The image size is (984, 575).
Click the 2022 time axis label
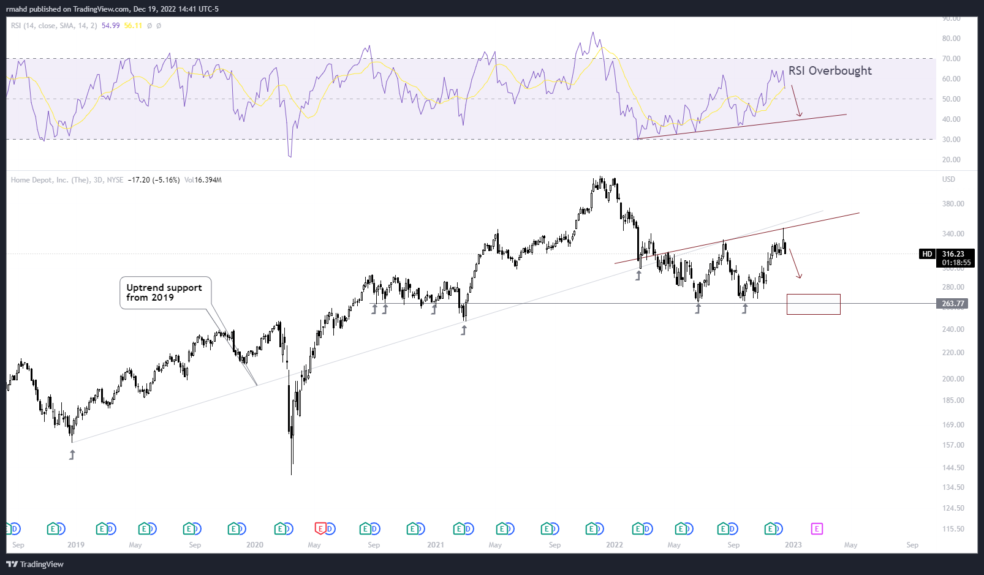[x=615, y=545]
